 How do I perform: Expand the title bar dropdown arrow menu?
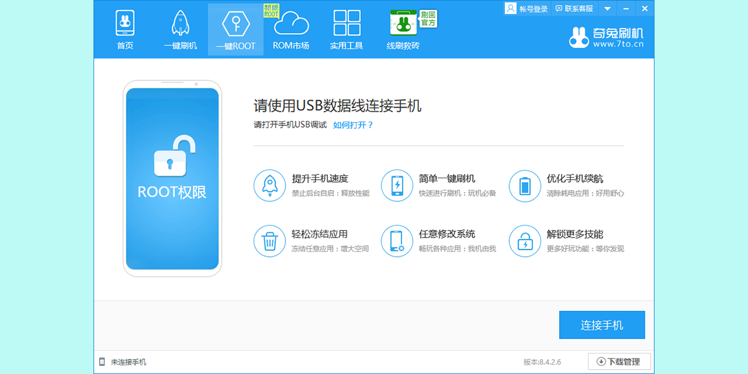click(607, 9)
